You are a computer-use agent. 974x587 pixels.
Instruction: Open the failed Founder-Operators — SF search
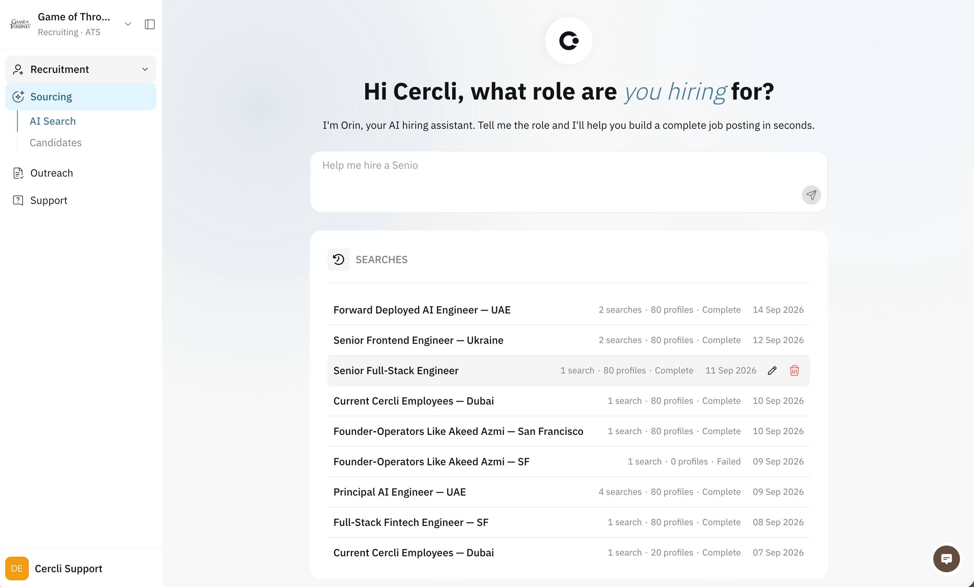click(568, 462)
